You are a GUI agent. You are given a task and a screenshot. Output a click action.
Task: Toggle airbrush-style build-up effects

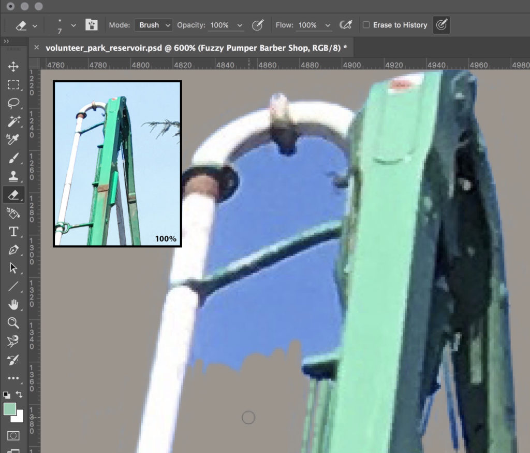point(345,25)
